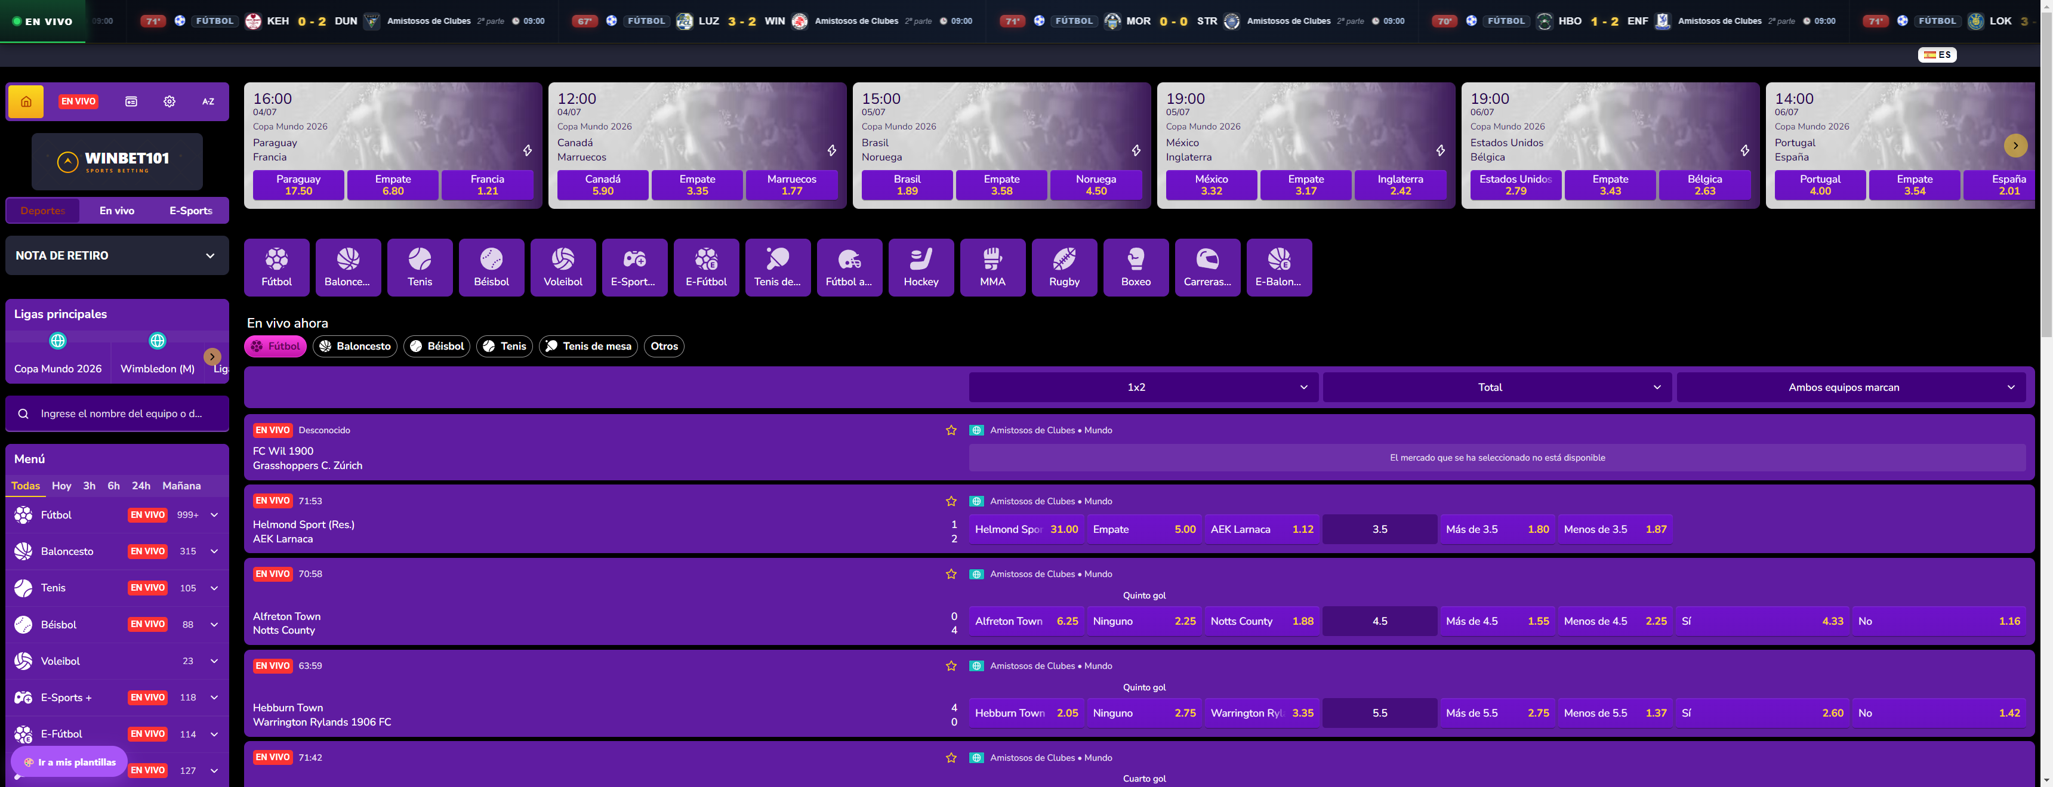
Task: Open the AZ sports list
Action: click(208, 102)
